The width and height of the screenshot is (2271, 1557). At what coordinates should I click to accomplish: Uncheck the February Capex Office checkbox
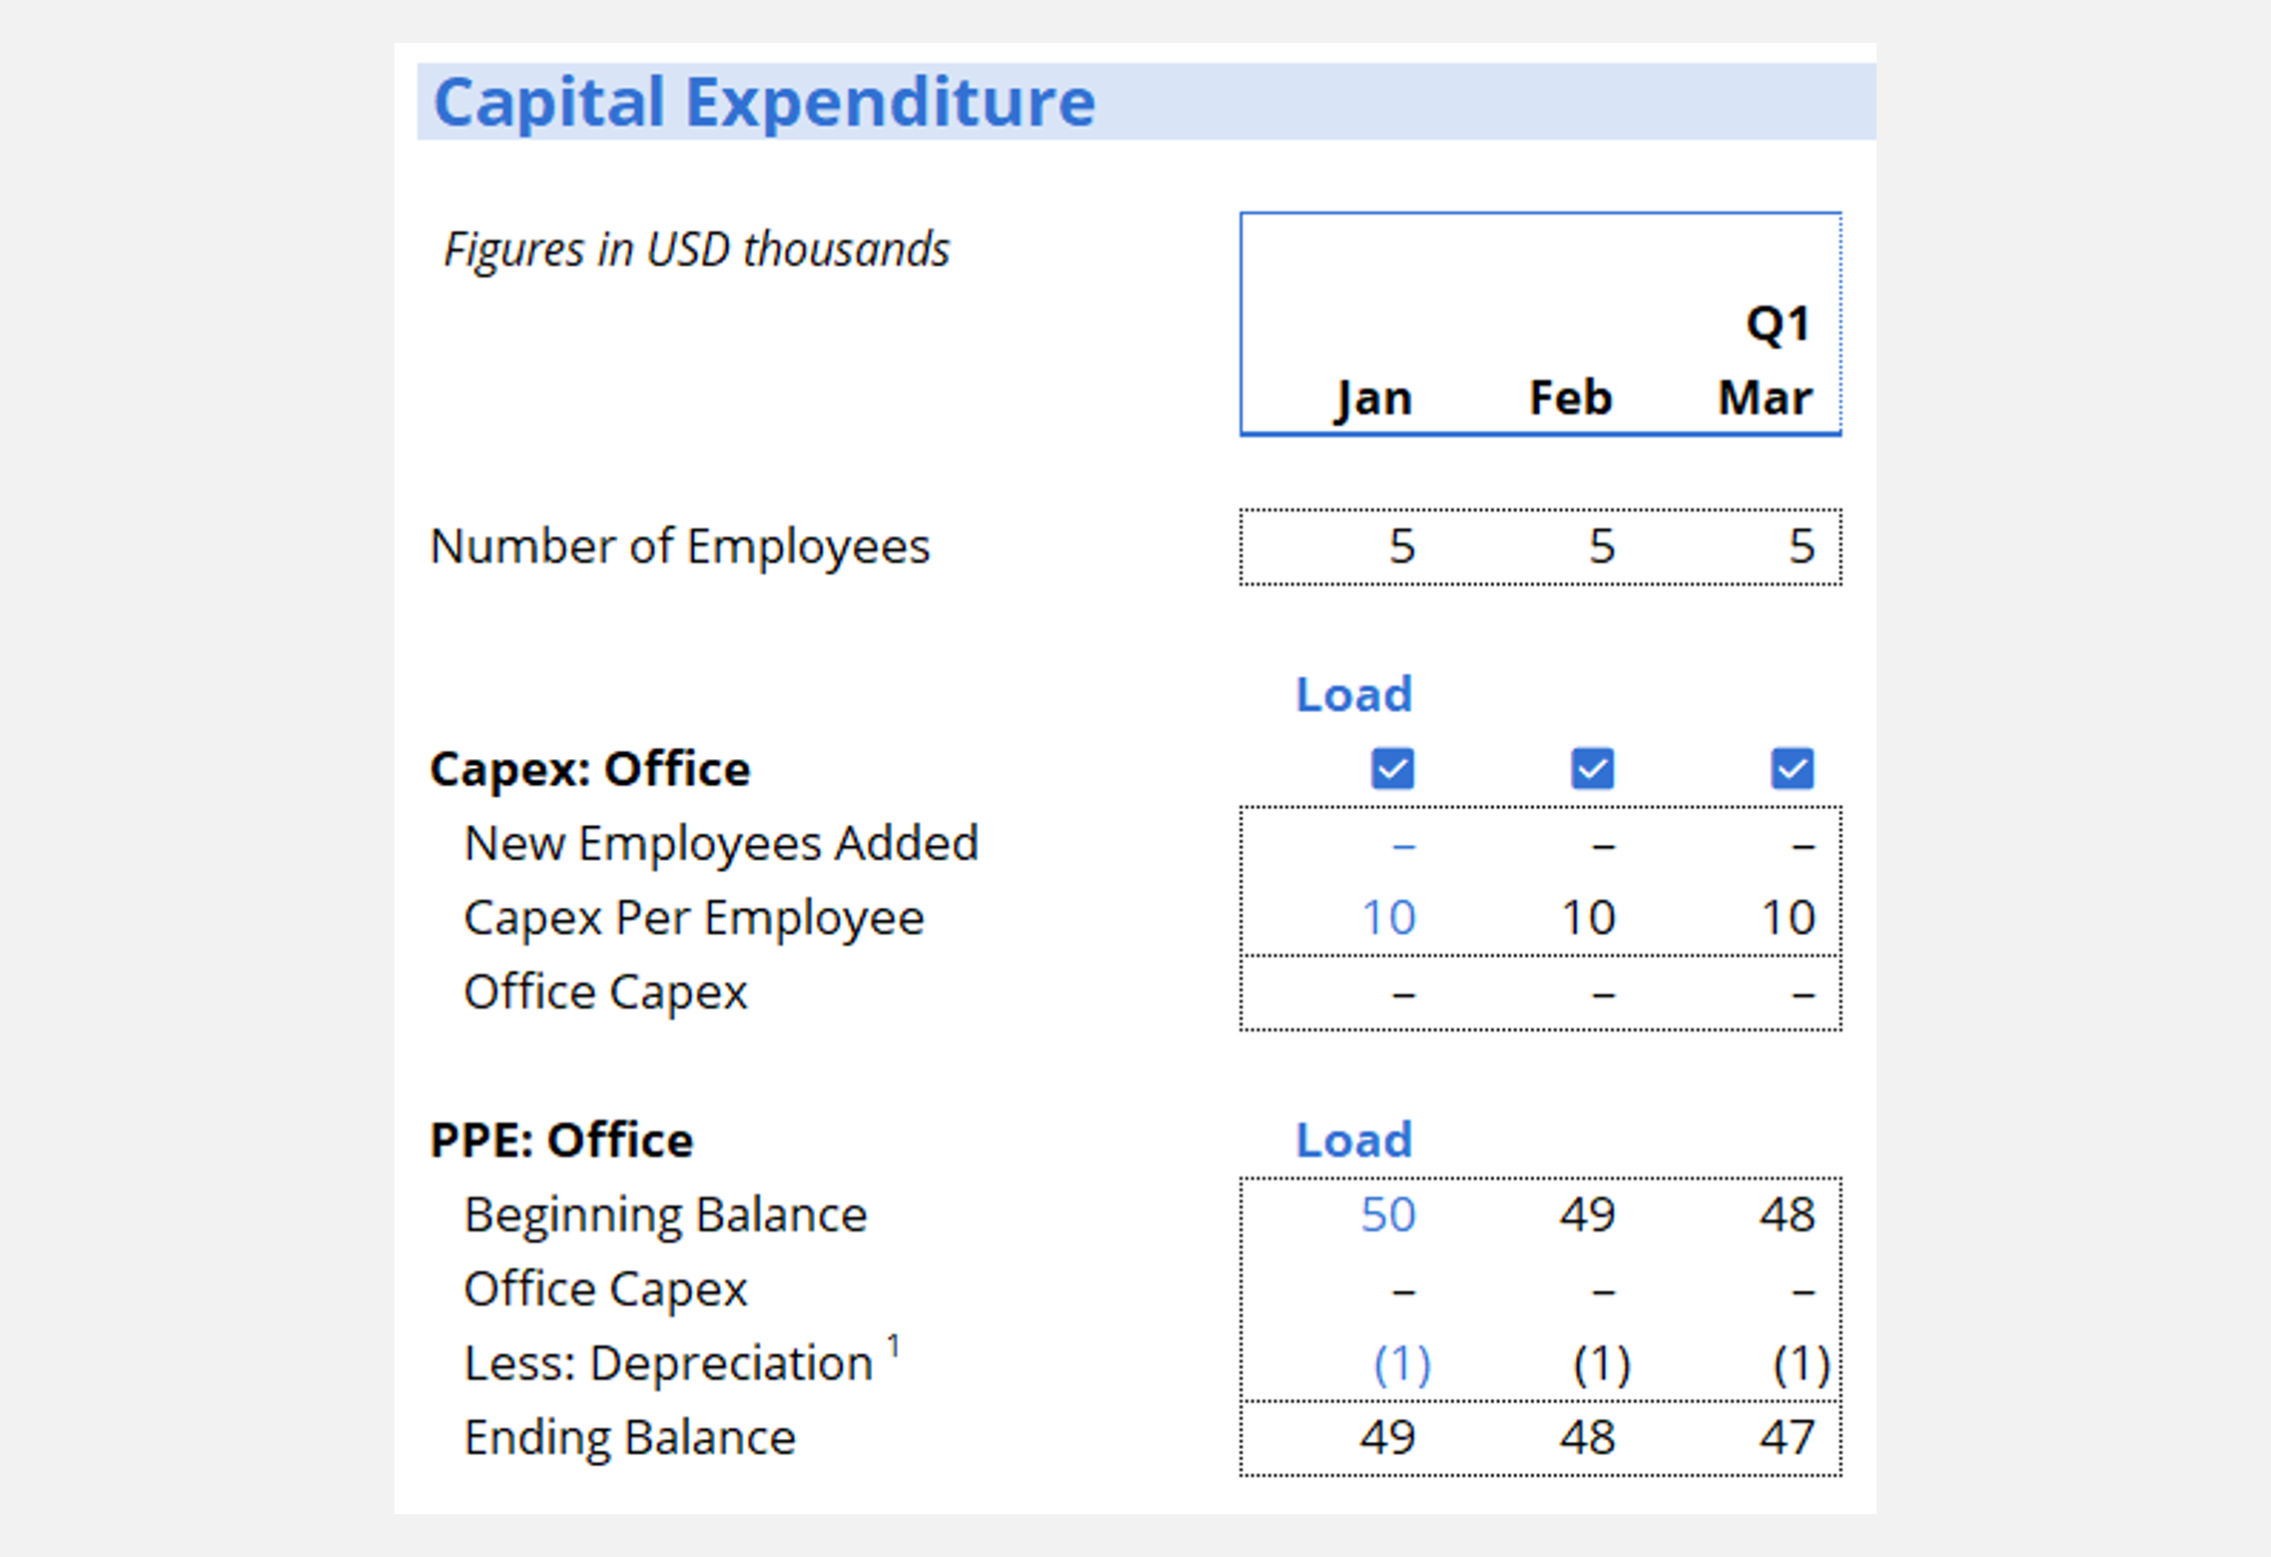tap(1592, 769)
